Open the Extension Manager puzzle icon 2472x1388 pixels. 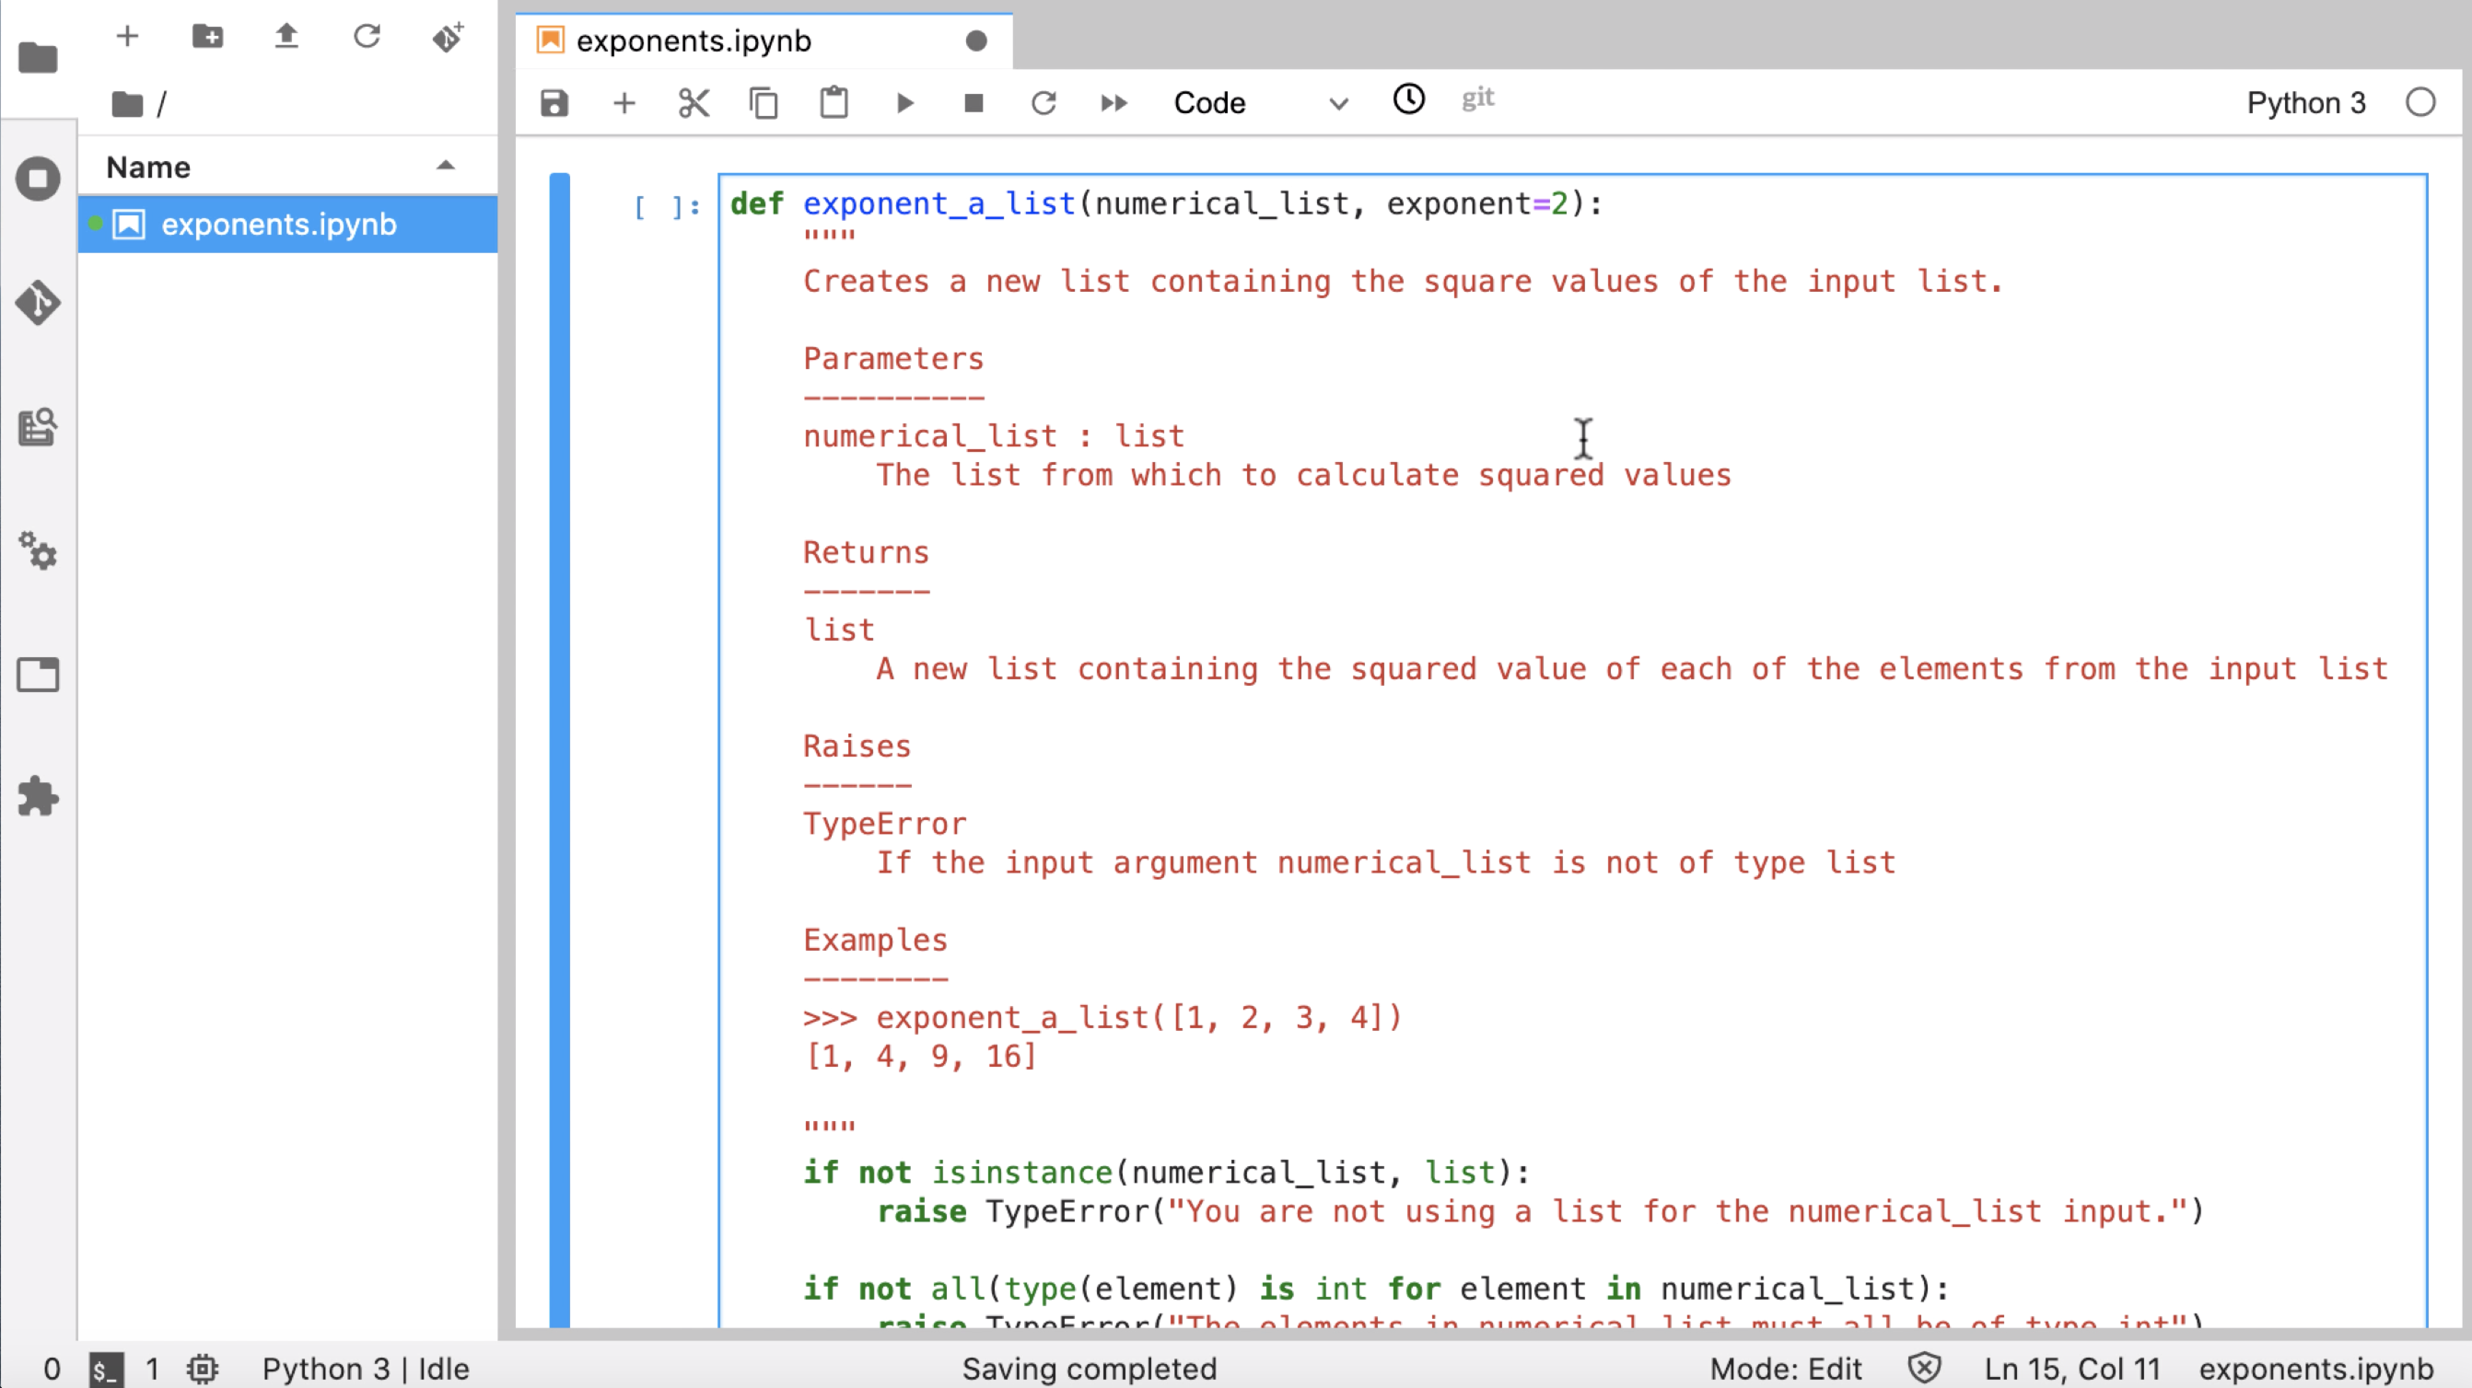point(39,797)
